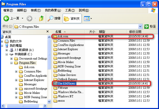Select Movie Maker folder icon in file list
Screen dimensions: 159x109
pos(55,62)
